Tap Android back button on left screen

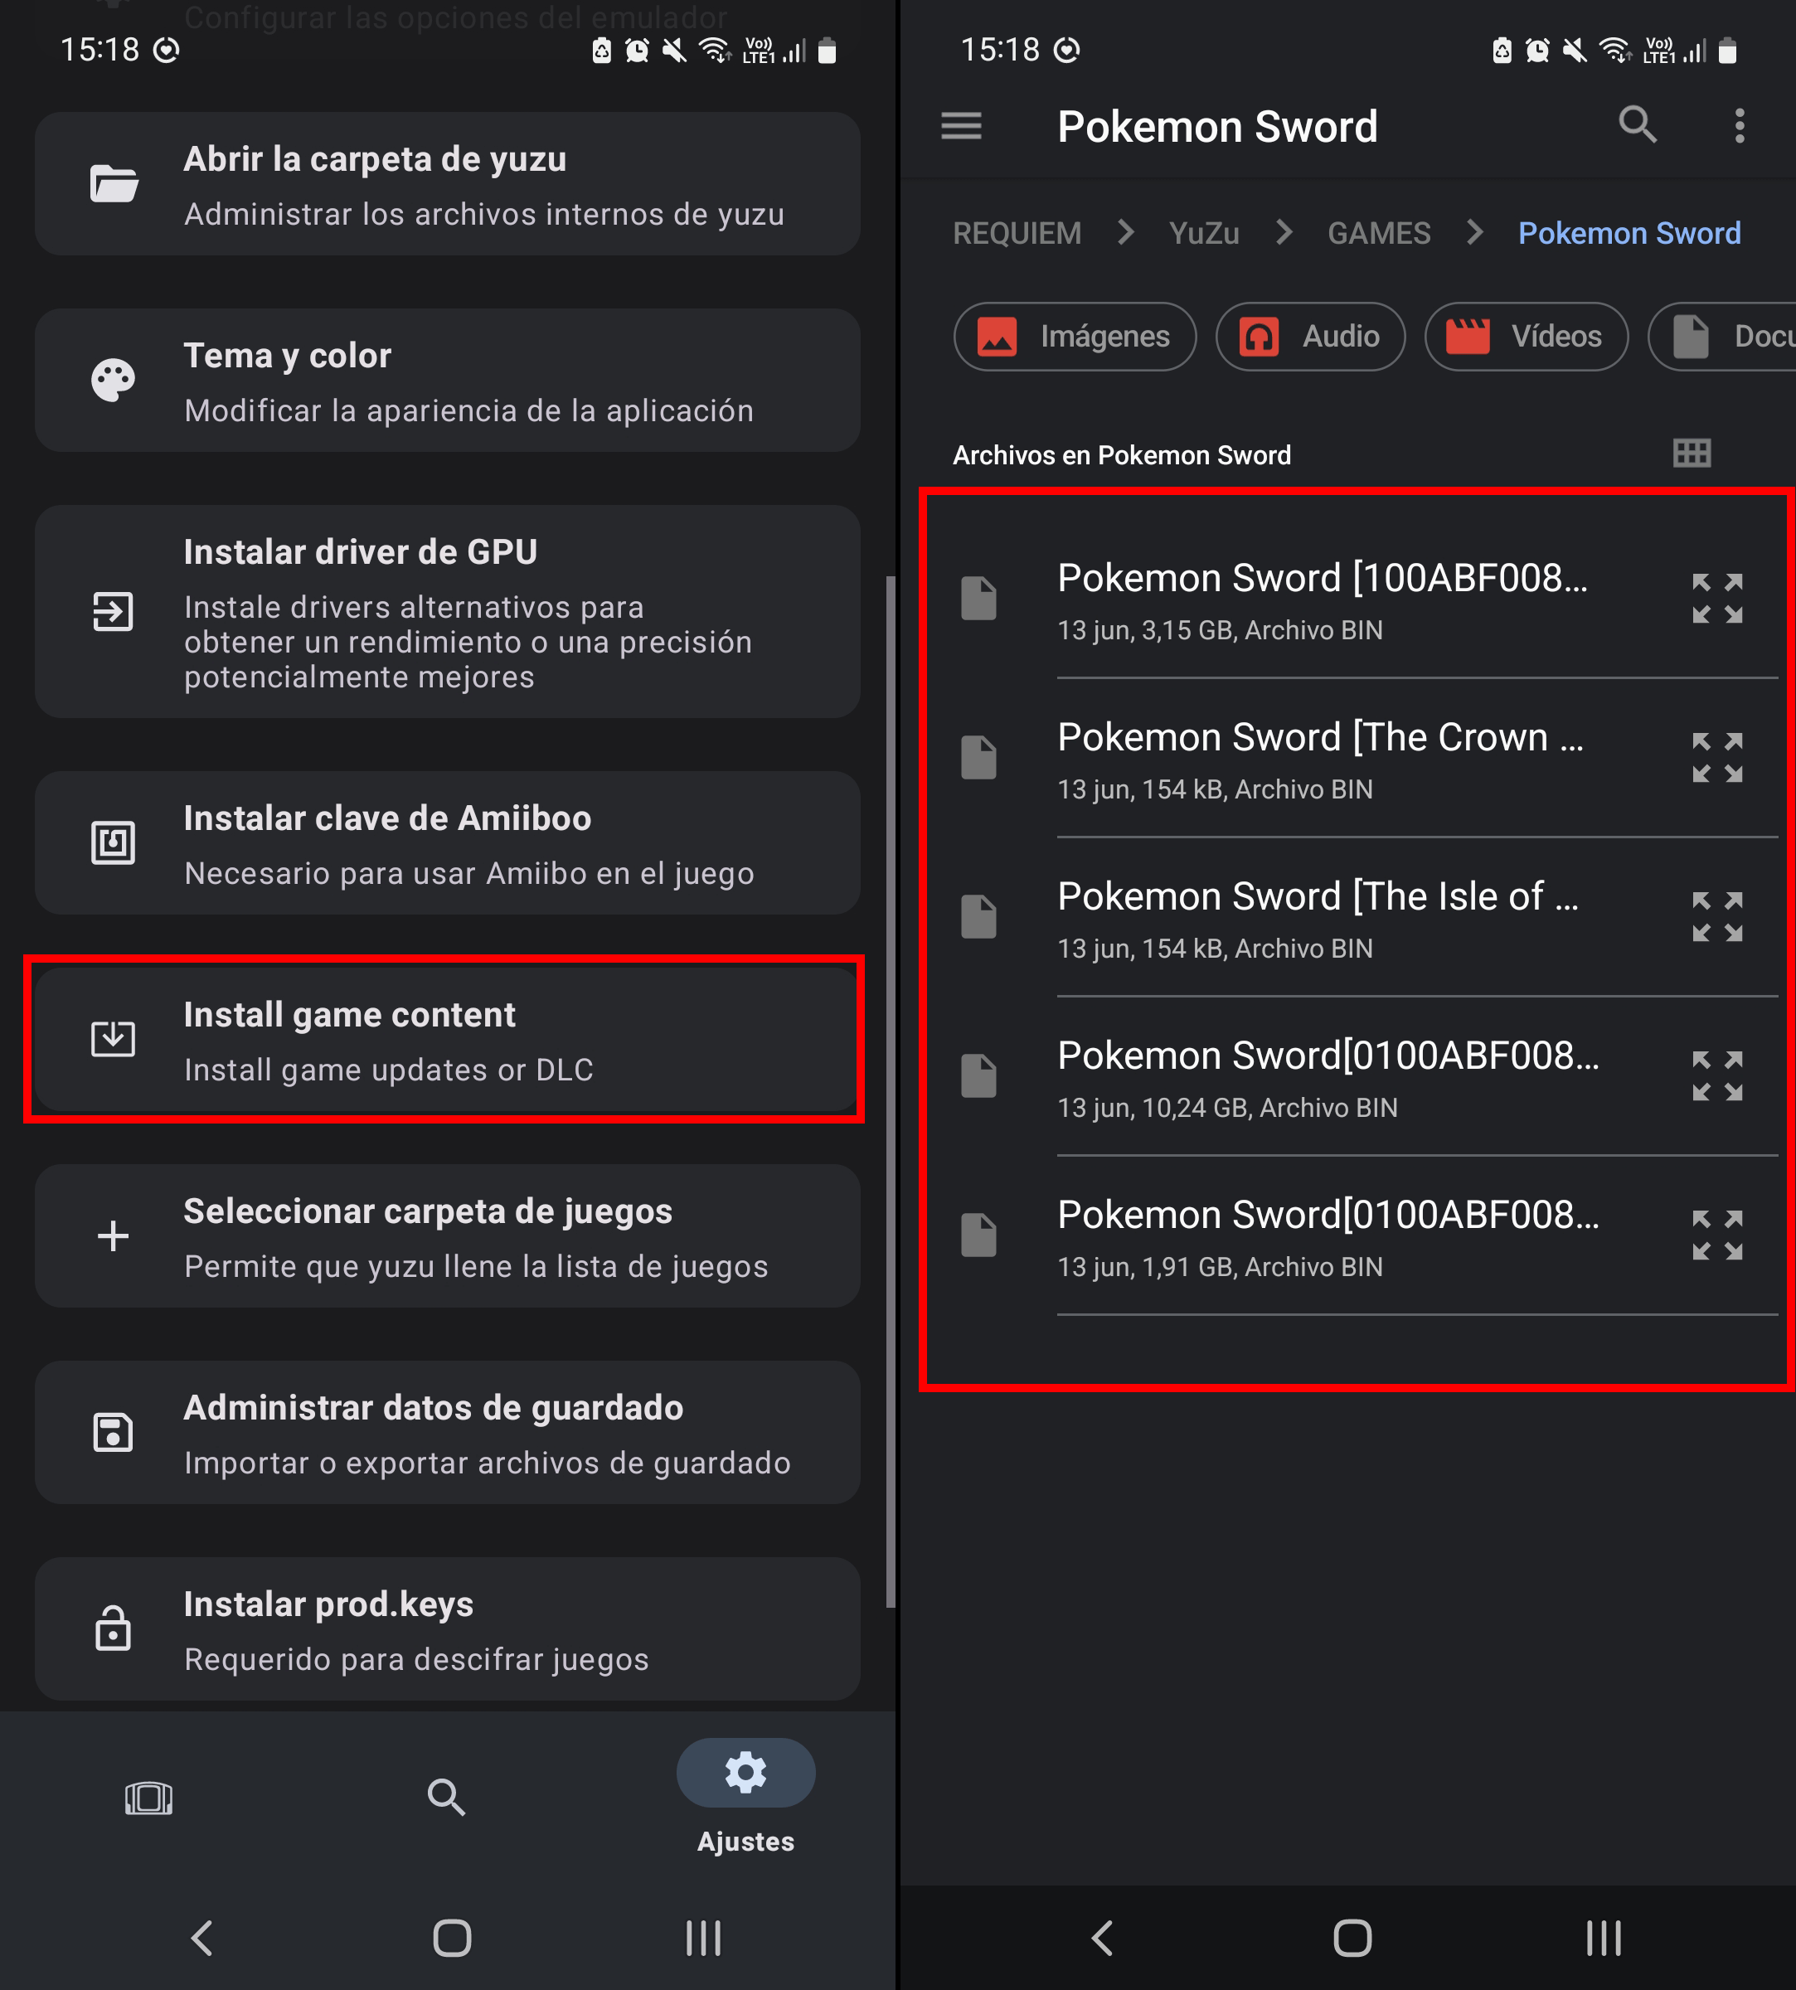(201, 1938)
